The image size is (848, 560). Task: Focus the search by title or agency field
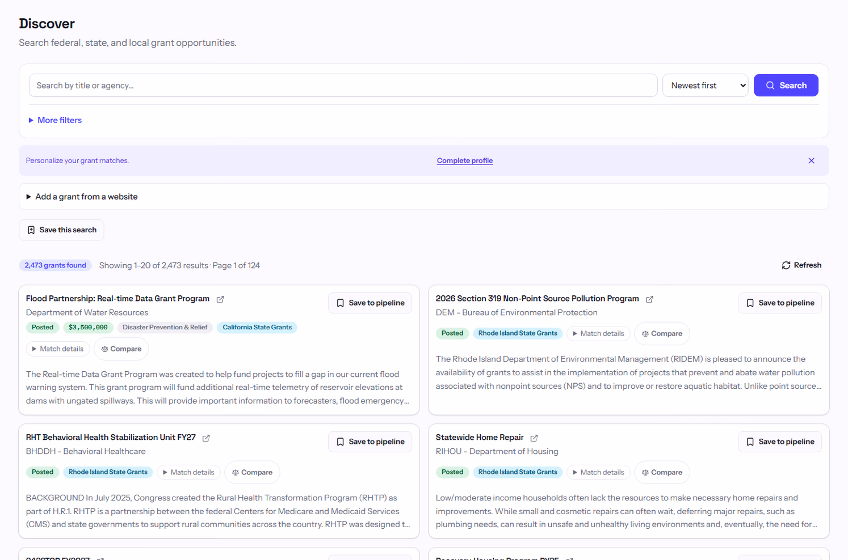pos(343,86)
